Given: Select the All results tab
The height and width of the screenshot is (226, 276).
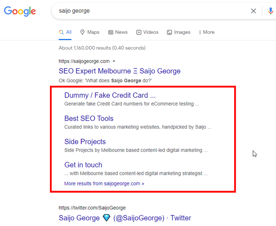Looking at the screenshot, I should (65, 32).
